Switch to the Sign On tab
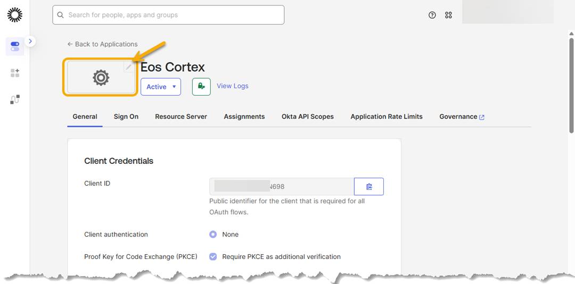 [x=126, y=116]
